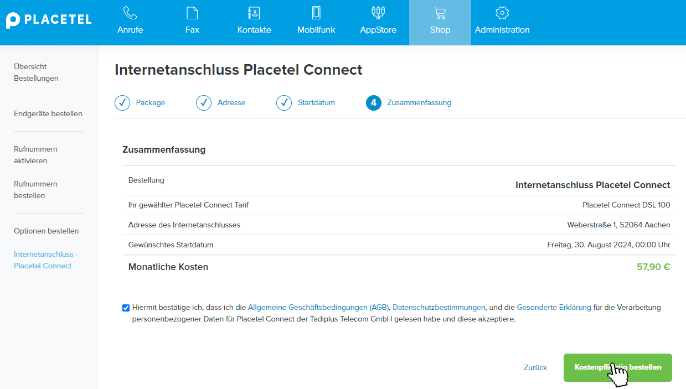
Task: Open the Administration gear icon
Action: pos(502,13)
